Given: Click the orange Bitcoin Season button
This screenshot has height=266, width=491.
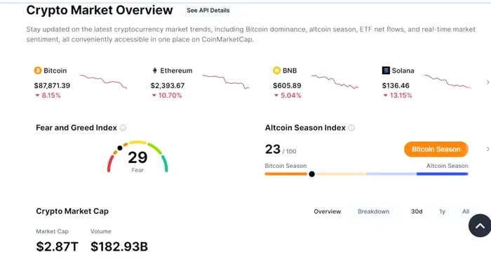Looking at the screenshot, I should [436, 149].
